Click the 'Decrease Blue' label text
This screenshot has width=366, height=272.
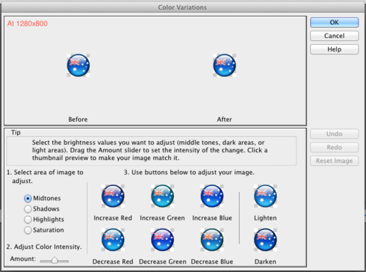pos(212,262)
